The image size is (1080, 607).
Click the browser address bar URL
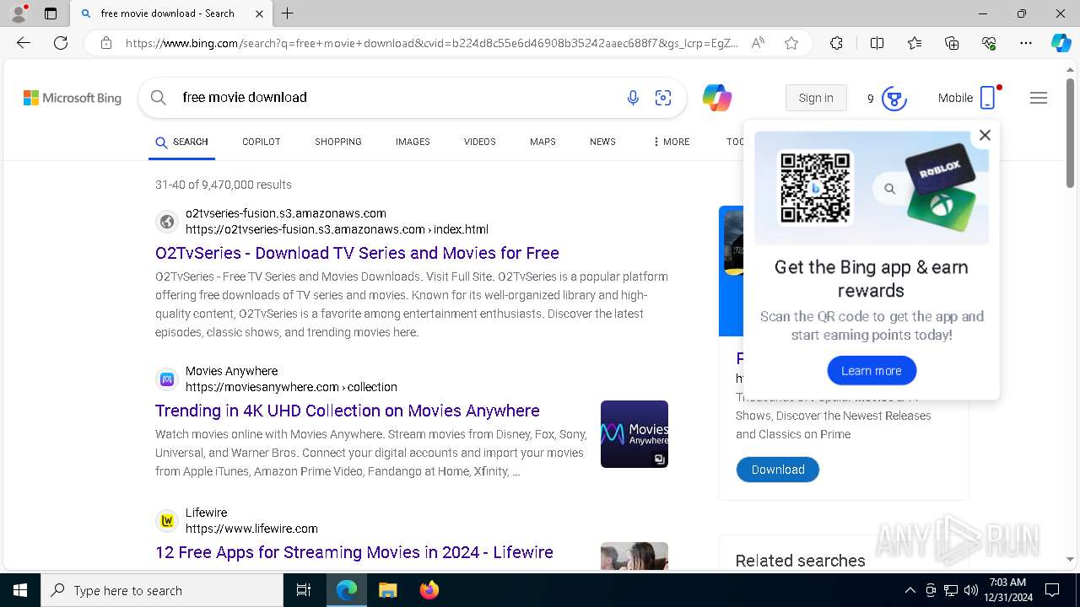[x=432, y=43]
